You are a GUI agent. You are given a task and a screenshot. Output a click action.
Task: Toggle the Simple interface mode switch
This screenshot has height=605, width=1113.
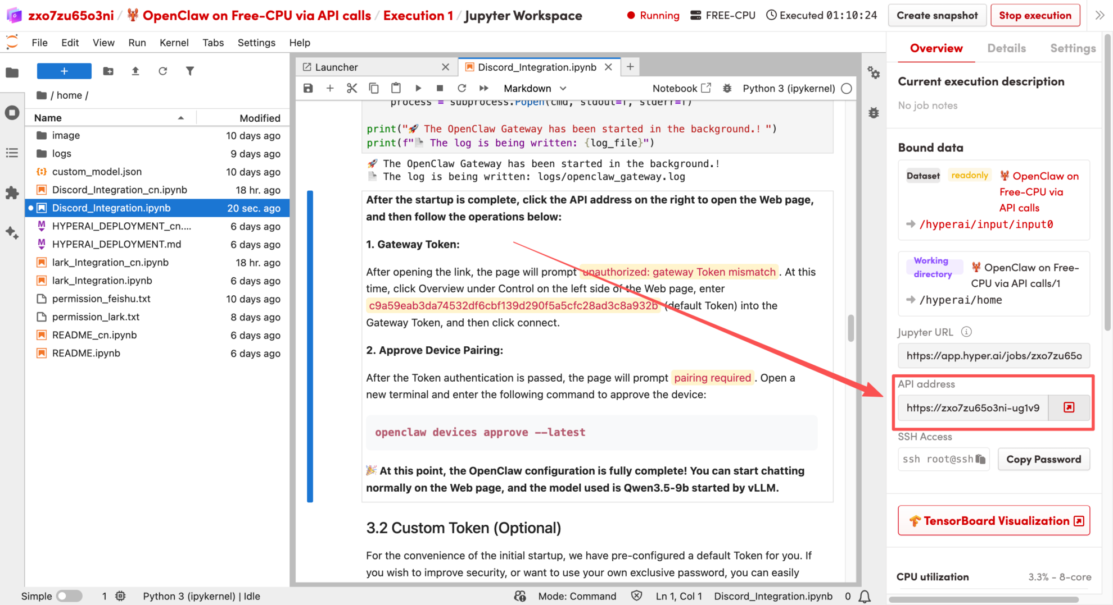pyautogui.click(x=69, y=596)
